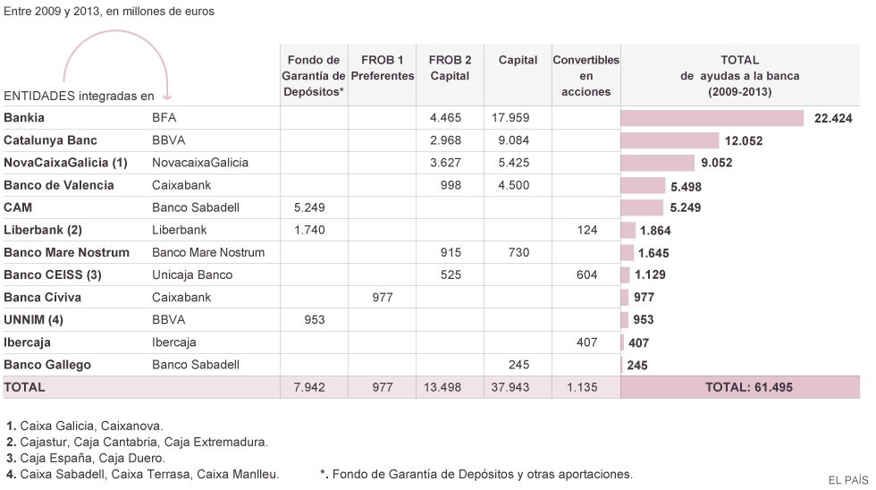Image resolution: width=876 pixels, height=490 pixels.
Task: Select the Liberbank (2) row name
Action: (43, 230)
